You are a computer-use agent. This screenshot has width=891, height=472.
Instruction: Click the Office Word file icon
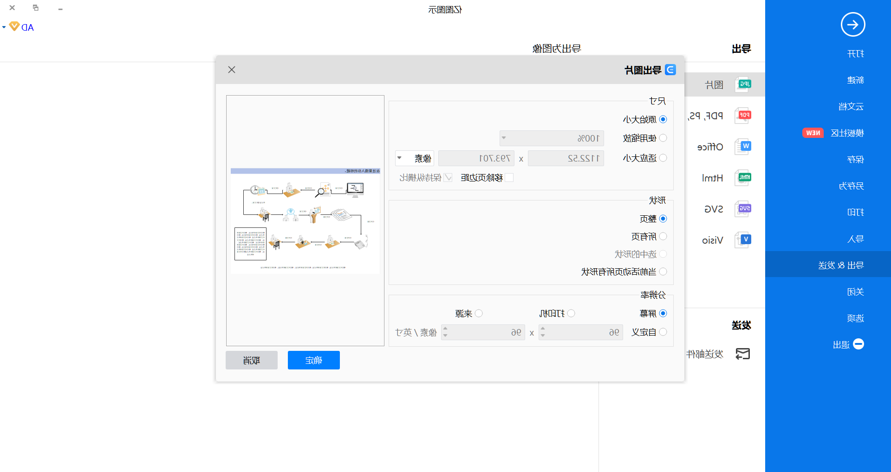(743, 147)
